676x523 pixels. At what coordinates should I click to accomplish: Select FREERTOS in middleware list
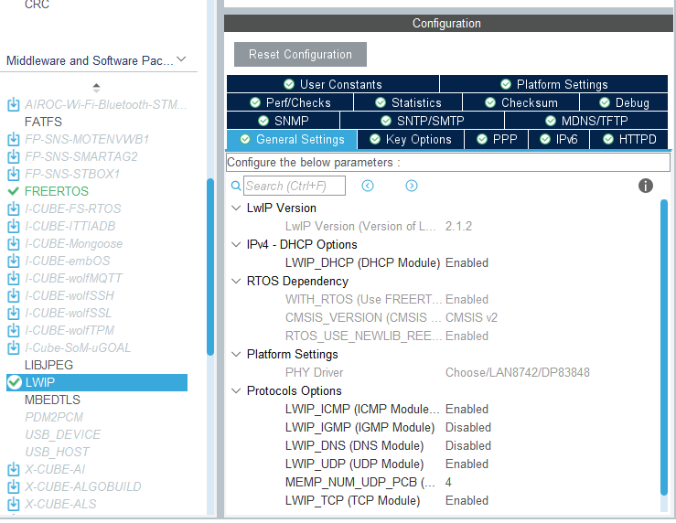pos(57,191)
